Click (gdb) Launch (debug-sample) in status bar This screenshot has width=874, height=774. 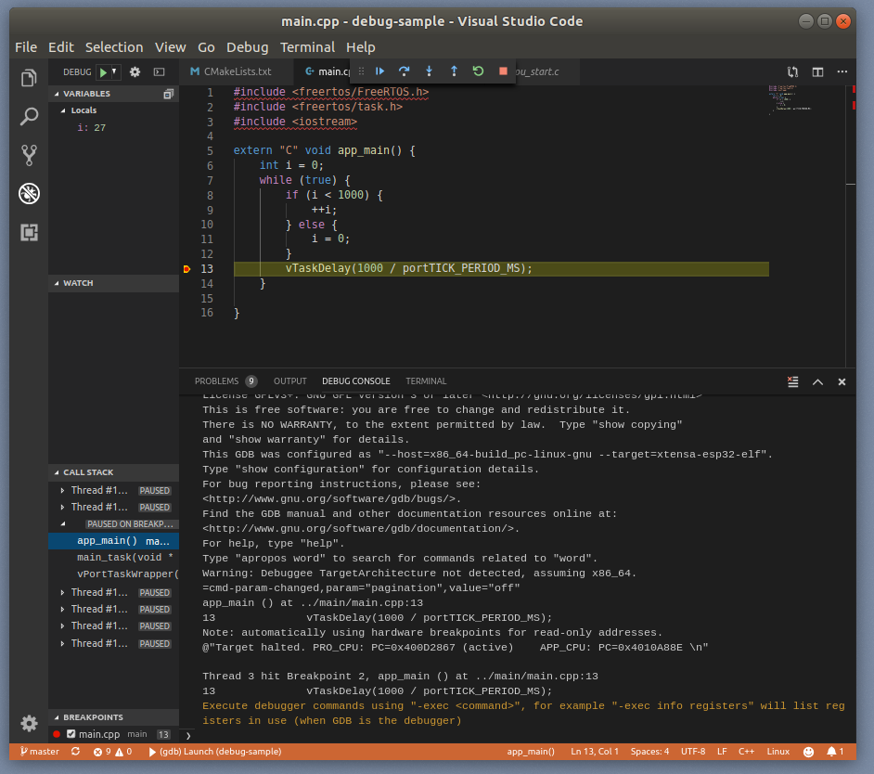pos(214,752)
